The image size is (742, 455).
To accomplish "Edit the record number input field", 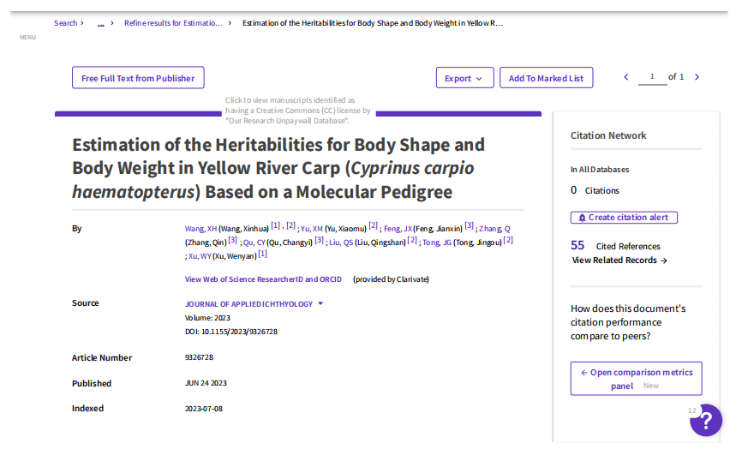I will [652, 77].
